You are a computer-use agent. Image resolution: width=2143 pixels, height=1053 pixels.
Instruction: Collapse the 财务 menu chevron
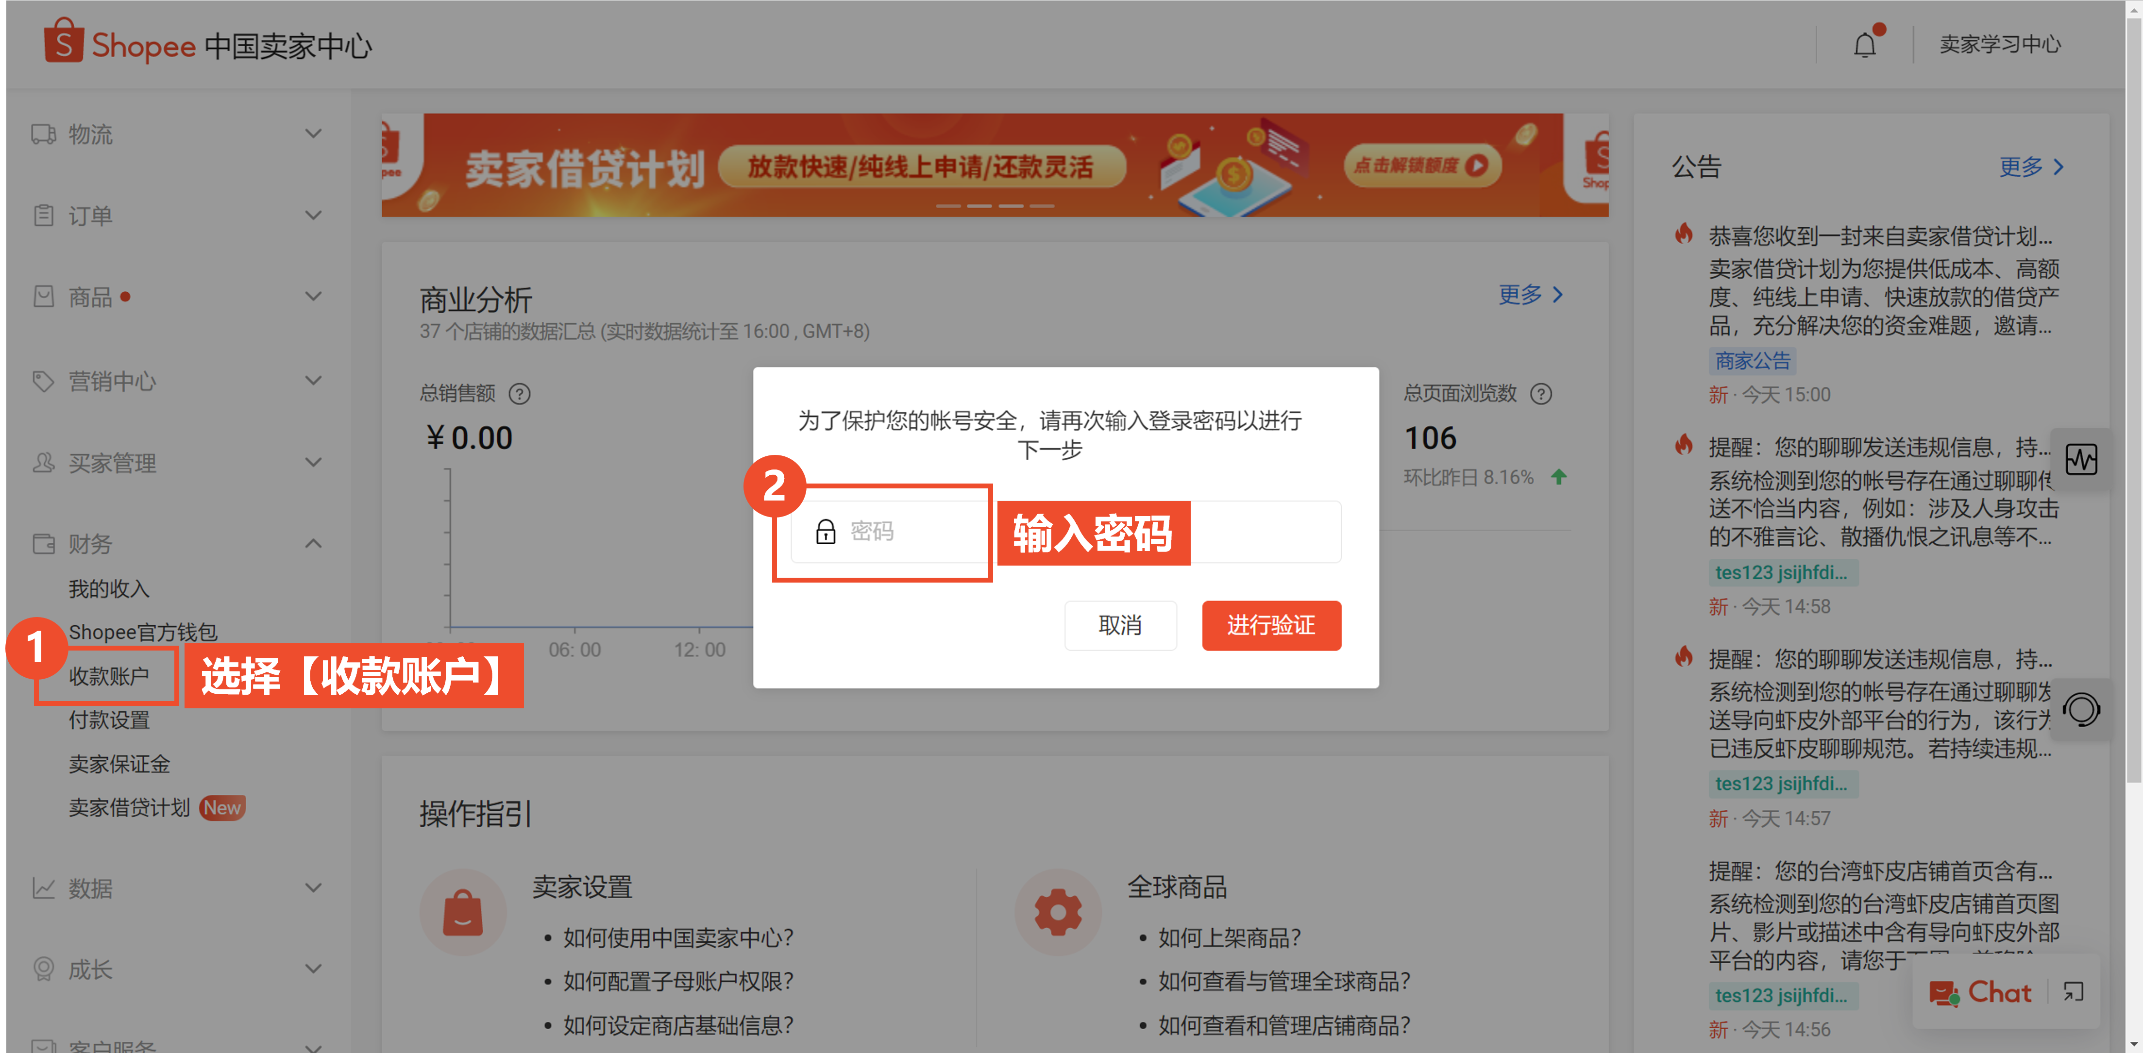pos(313,543)
